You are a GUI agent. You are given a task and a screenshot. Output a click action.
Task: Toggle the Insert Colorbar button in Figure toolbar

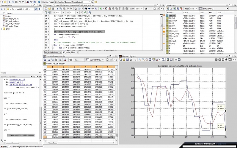pos(168,60)
